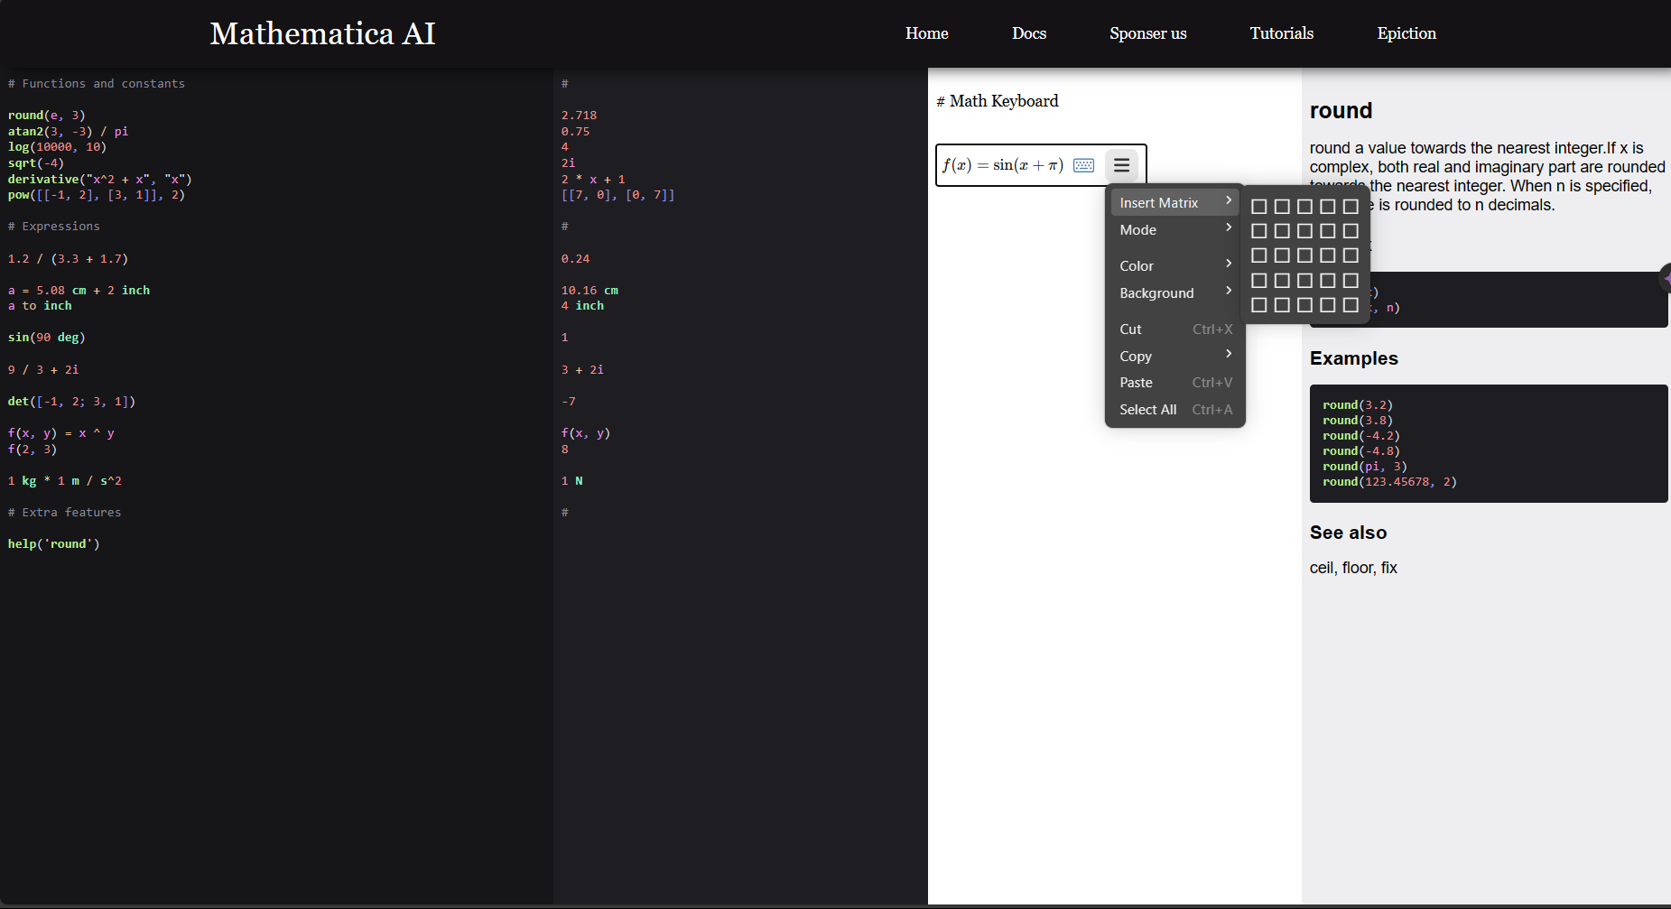Click the 'round(3.2)' example
Image resolution: width=1671 pixels, height=909 pixels.
(1358, 405)
